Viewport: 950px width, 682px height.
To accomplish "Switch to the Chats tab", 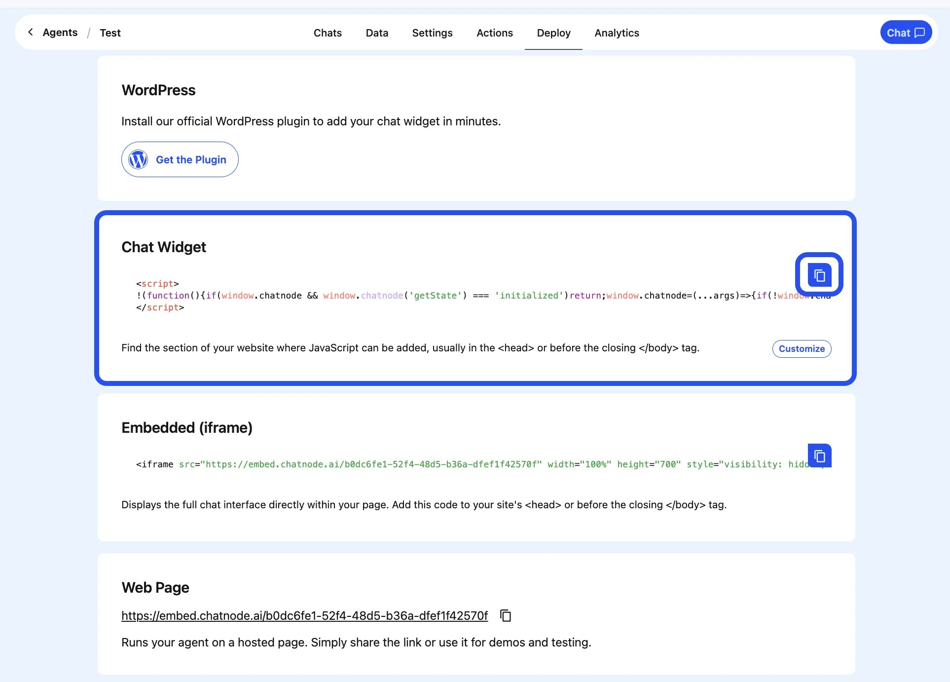I will (x=327, y=33).
